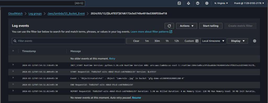268x103 pixels.
Task: Select the 1m time range
Action: 147,41
